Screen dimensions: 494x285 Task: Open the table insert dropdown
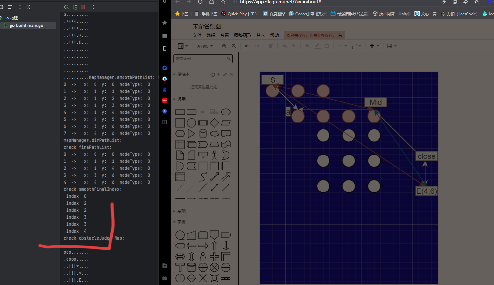coord(392,46)
